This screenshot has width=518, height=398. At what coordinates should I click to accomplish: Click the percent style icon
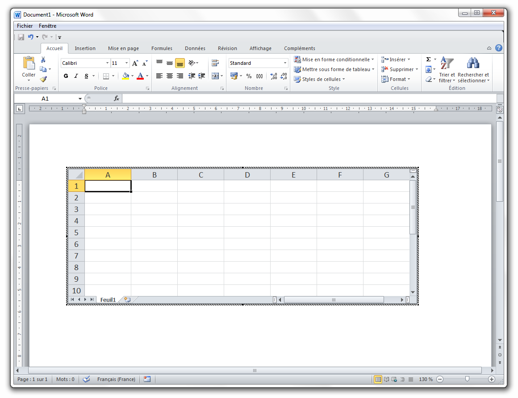249,76
